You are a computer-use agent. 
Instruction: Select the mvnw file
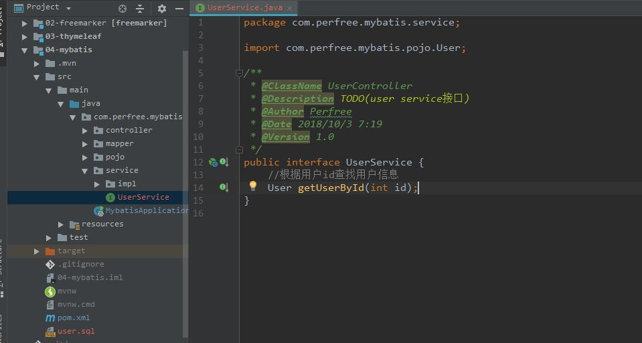(66, 291)
